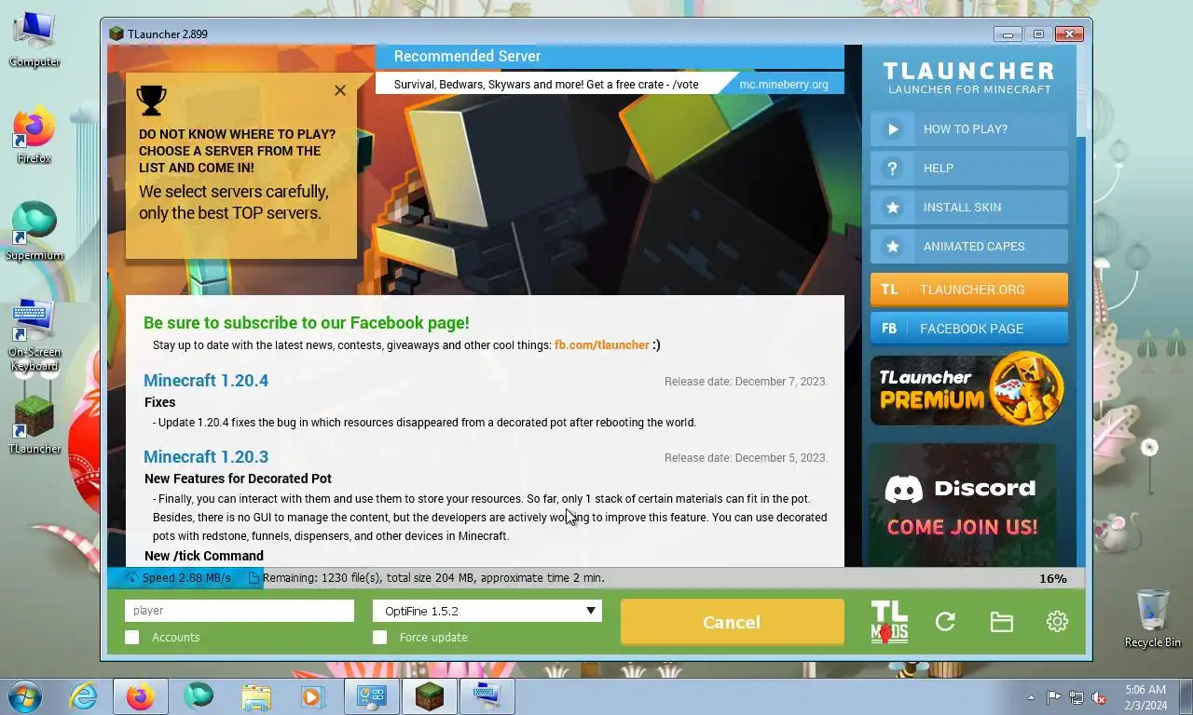Viewport: 1193px width, 715px height.
Task: Click the trophy icon in yellow popup
Action: 151,101
